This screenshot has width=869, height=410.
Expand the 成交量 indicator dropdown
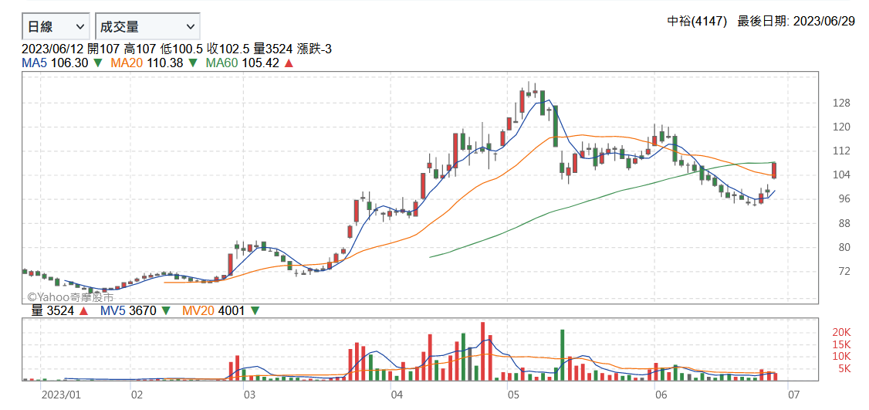[x=147, y=26]
